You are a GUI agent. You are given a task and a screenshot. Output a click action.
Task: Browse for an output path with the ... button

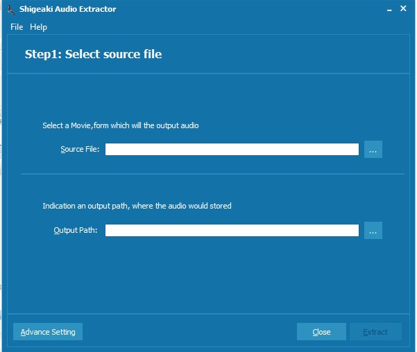tap(373, 230)
